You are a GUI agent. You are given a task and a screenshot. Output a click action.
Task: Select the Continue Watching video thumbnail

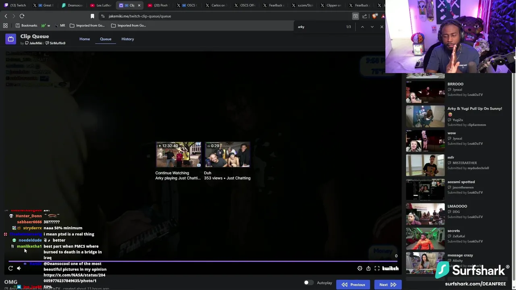(179, 155)
